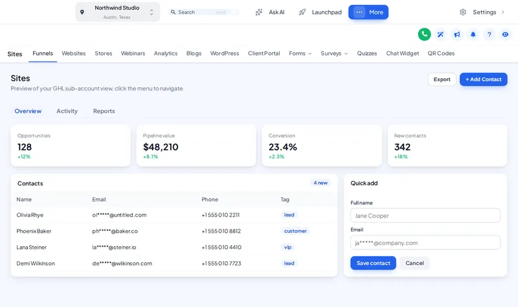
Task: Click the Settings label
Action: (x=484, y=12)
